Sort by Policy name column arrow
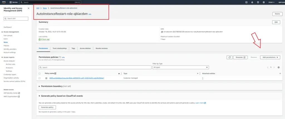This screenshot has width=285, height=119. 119,74
